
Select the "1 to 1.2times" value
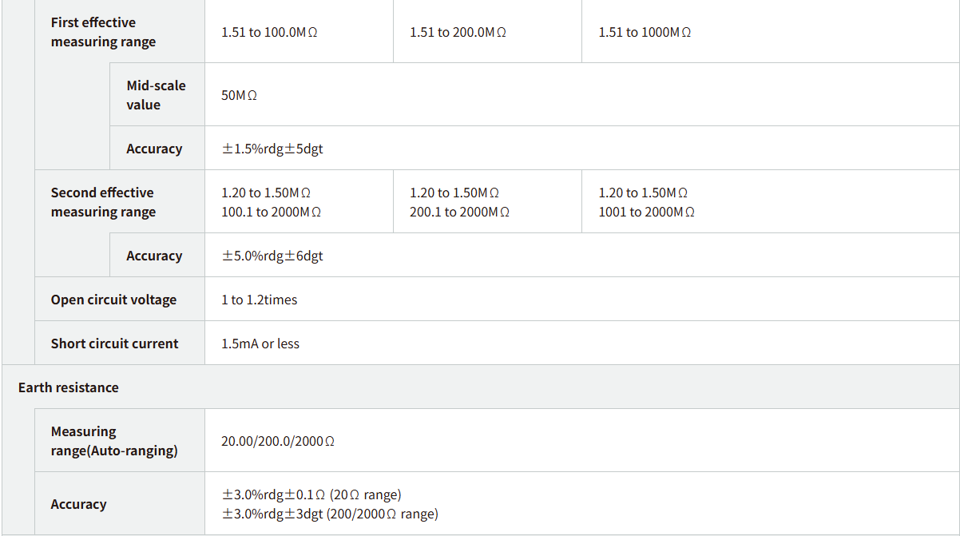point(259,300)
